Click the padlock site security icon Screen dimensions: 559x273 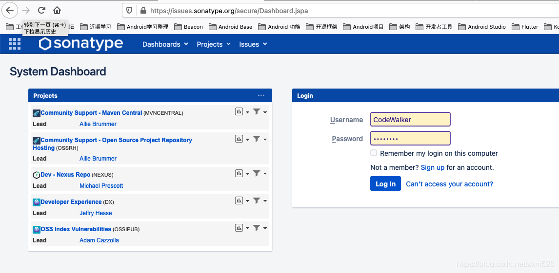pos(143,10)
